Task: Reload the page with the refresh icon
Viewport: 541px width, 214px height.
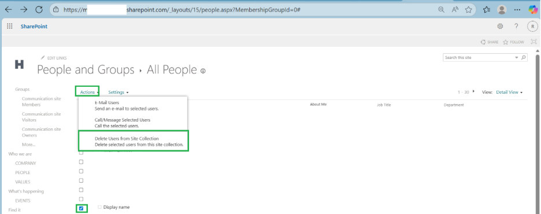Action: pos(39,10)
